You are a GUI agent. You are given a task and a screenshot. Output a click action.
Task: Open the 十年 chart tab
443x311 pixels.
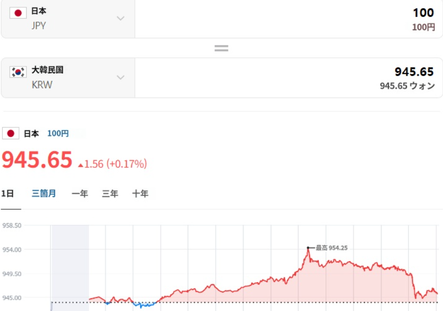click(x=140, y=194)
